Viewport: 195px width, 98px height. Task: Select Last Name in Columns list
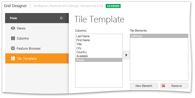click(x=99, y=36)
